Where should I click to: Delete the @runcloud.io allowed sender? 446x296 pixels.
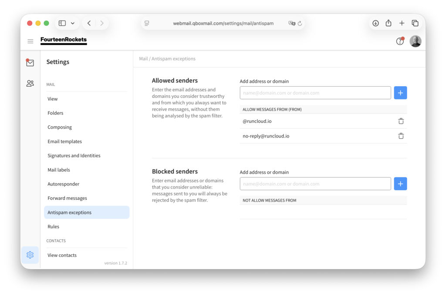[401, 121]
